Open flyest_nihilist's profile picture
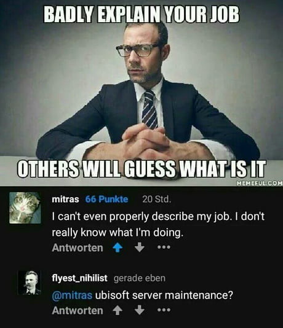The image size is (283, 328). point(30,283)
